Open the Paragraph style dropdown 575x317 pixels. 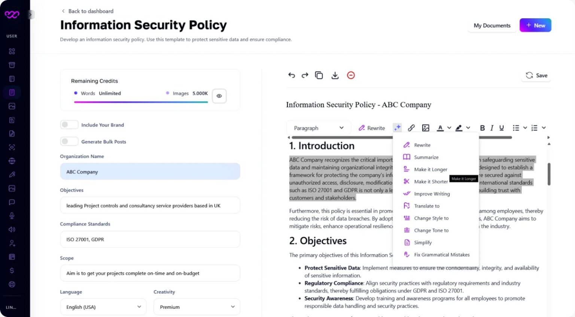(x=319, y=128)
